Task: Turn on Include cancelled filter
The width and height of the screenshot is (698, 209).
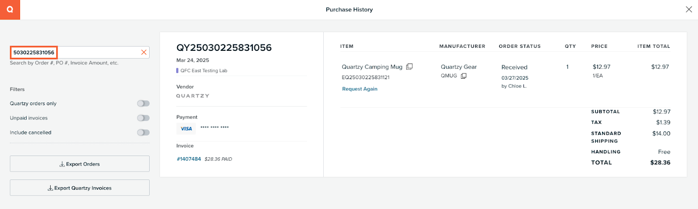Action: coord(143,133)
